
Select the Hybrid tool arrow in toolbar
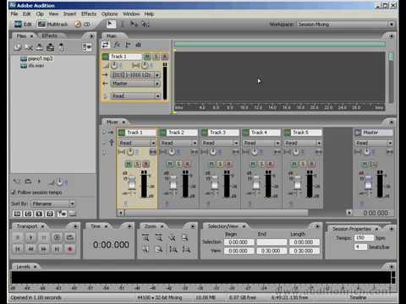[x=111, y=24]
